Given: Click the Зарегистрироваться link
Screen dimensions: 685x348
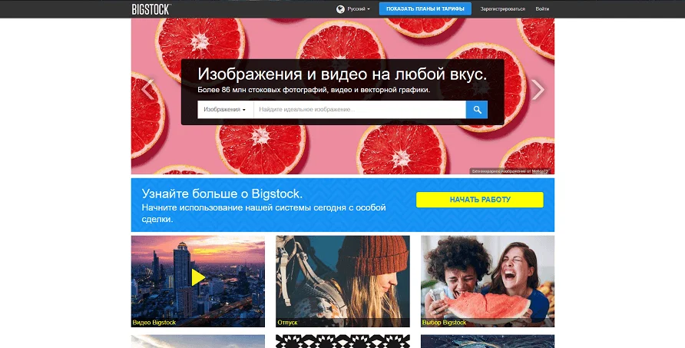Looking at the screenshot, I should (x=502, y=9).
